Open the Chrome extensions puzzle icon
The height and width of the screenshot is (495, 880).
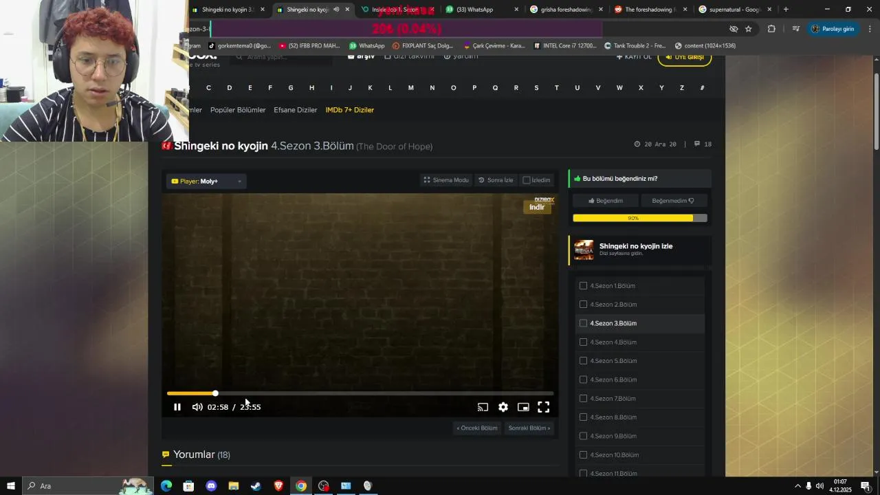click(771, 29)
